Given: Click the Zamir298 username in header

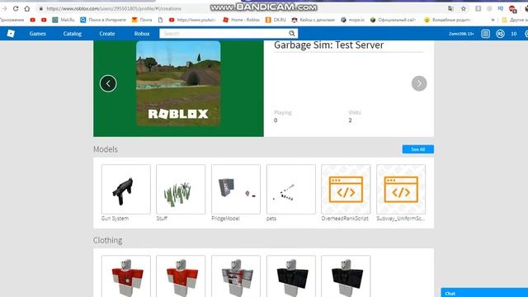Looking at the screenshot, I should click(461, 34).
